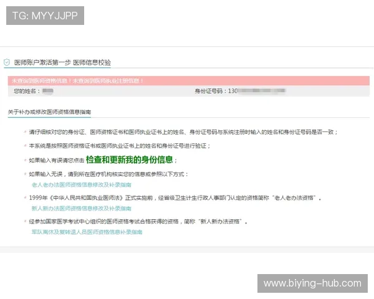Viewport: 374px width, 299px height.
Task: Click the red 未查询到医师资格信息 alert banner
Action: pos(189,81)
